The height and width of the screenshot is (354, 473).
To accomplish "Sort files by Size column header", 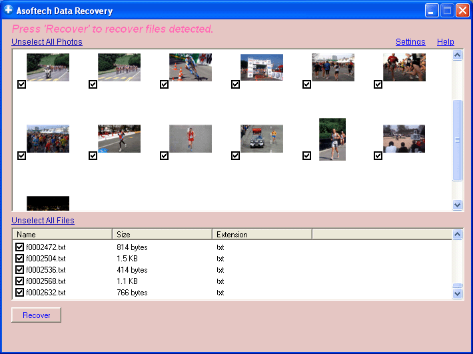I will 162,235.
